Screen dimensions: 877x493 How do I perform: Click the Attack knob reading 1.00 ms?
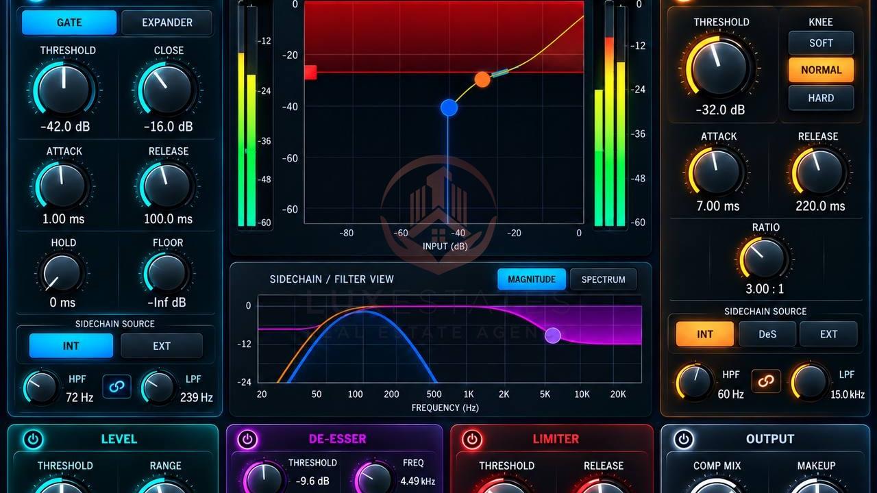pos(62,186)
